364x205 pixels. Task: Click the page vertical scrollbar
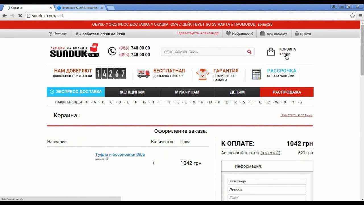(362, 50)
